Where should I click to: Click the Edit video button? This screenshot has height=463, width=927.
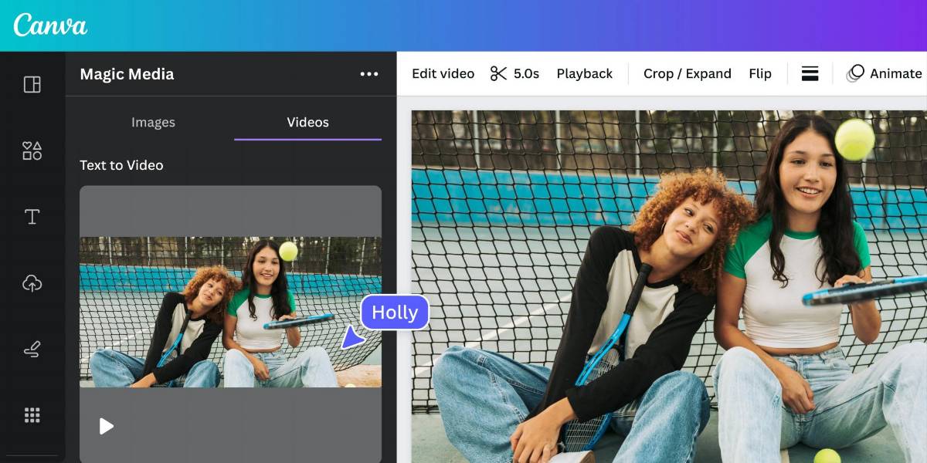pyautogui.click(x=443, y=73)
